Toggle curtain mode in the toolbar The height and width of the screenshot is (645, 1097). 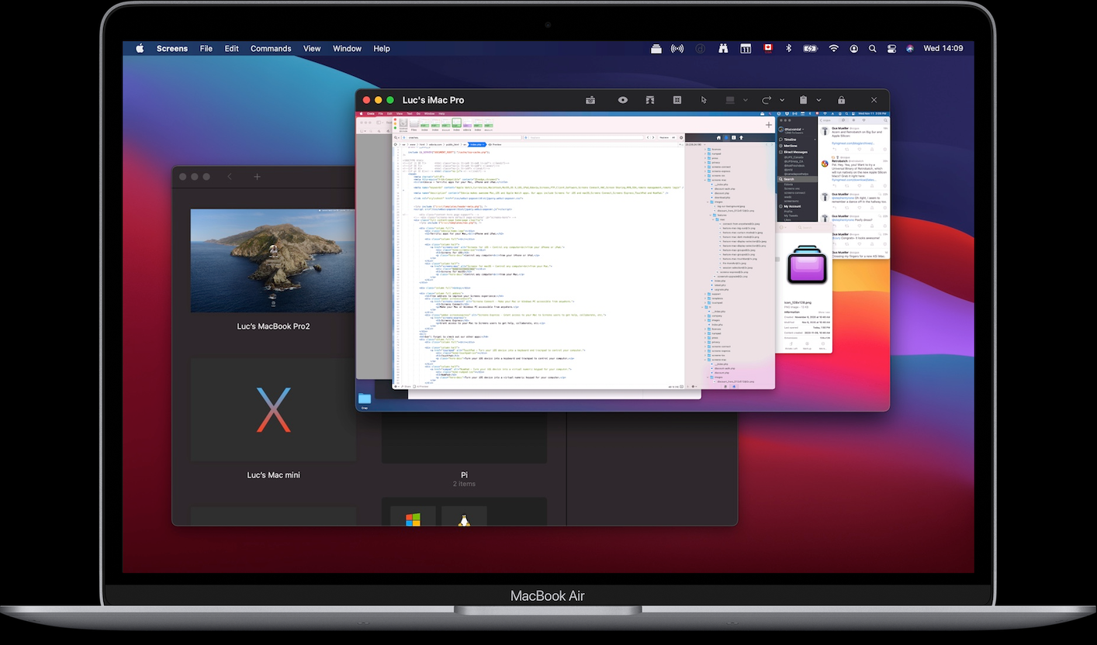point(649,100)
